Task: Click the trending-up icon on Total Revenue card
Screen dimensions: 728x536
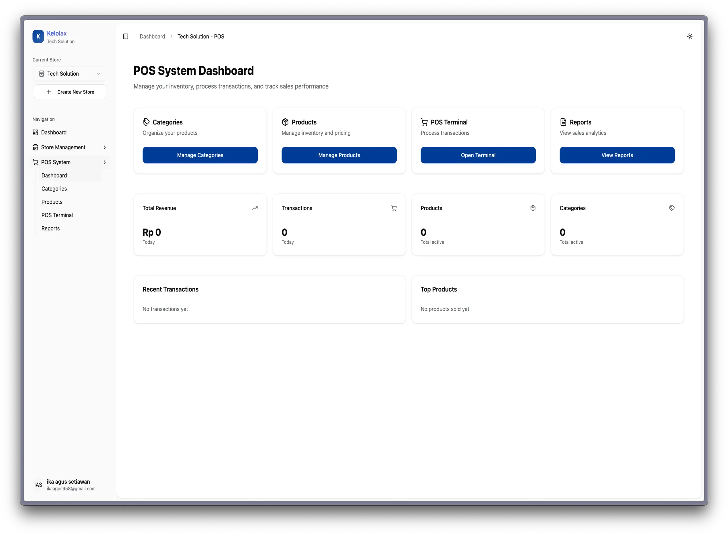Action: pos(255,208)
